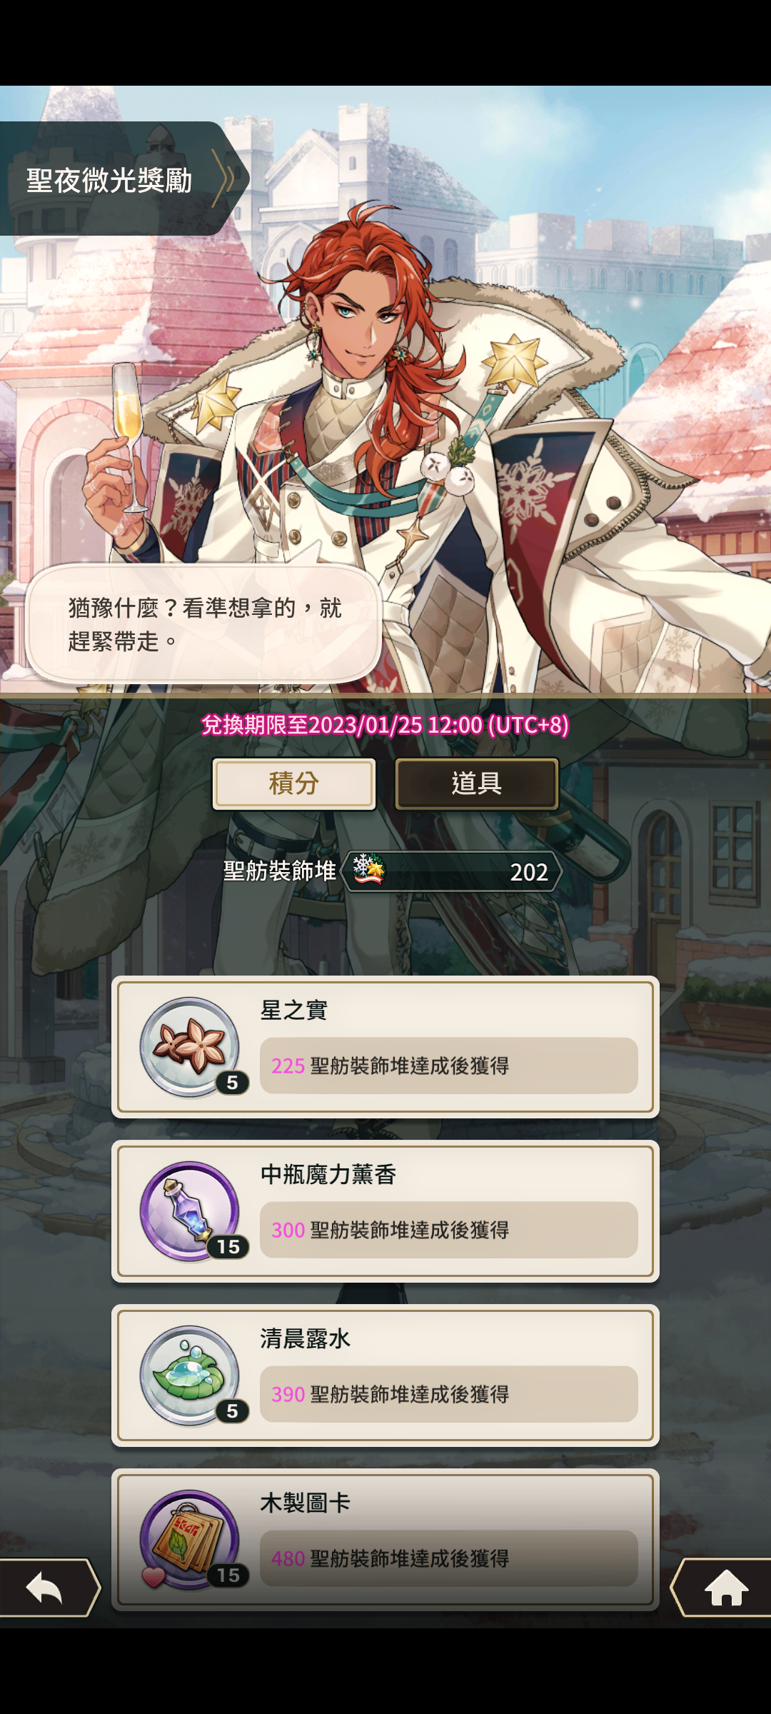Tap the 聖舫裝飾堆 202 points counter
This screenshot has height=1714, width=771.
click(451, 871)
